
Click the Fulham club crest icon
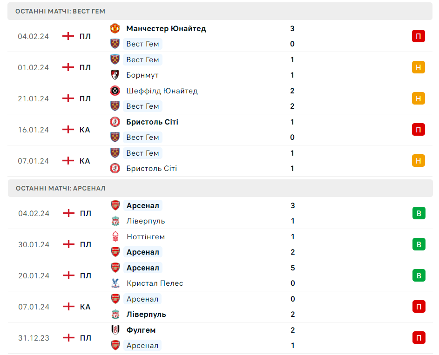[115, 330]
